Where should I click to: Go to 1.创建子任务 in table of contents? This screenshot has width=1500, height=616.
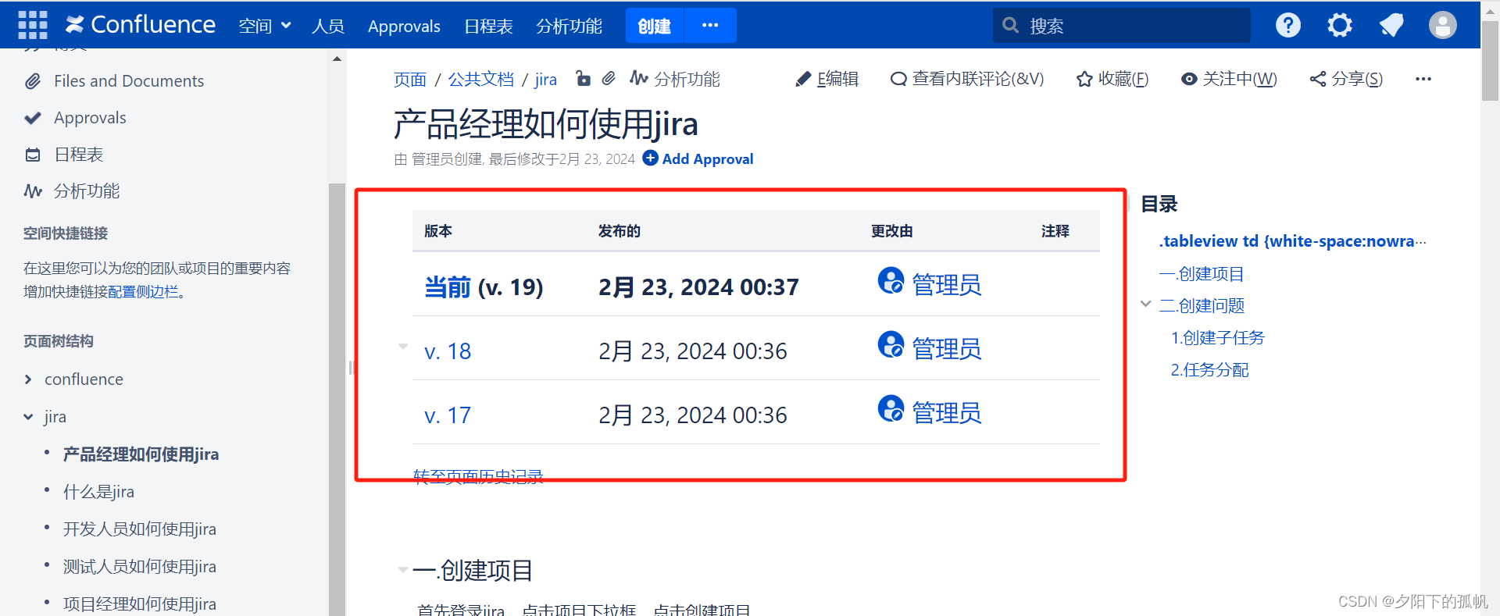coord(1217,337)
